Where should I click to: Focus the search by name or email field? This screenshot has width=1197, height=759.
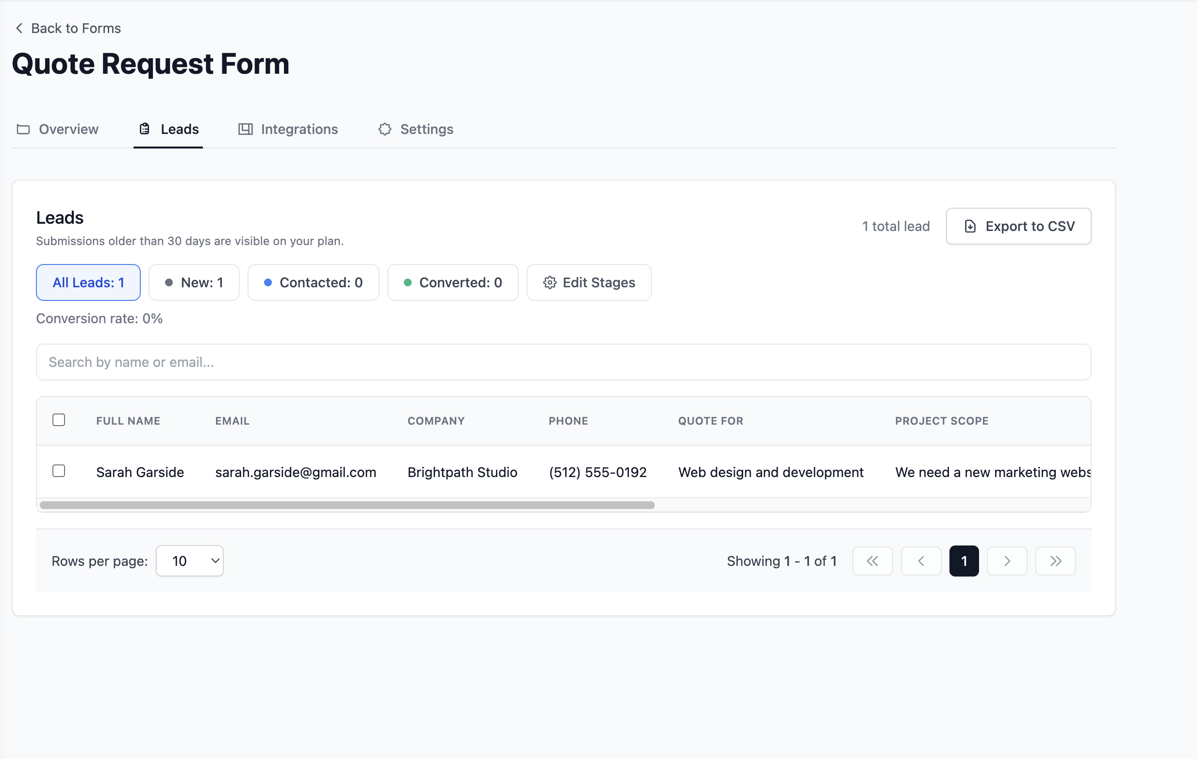pyautogui.click(x=563, y=362)
